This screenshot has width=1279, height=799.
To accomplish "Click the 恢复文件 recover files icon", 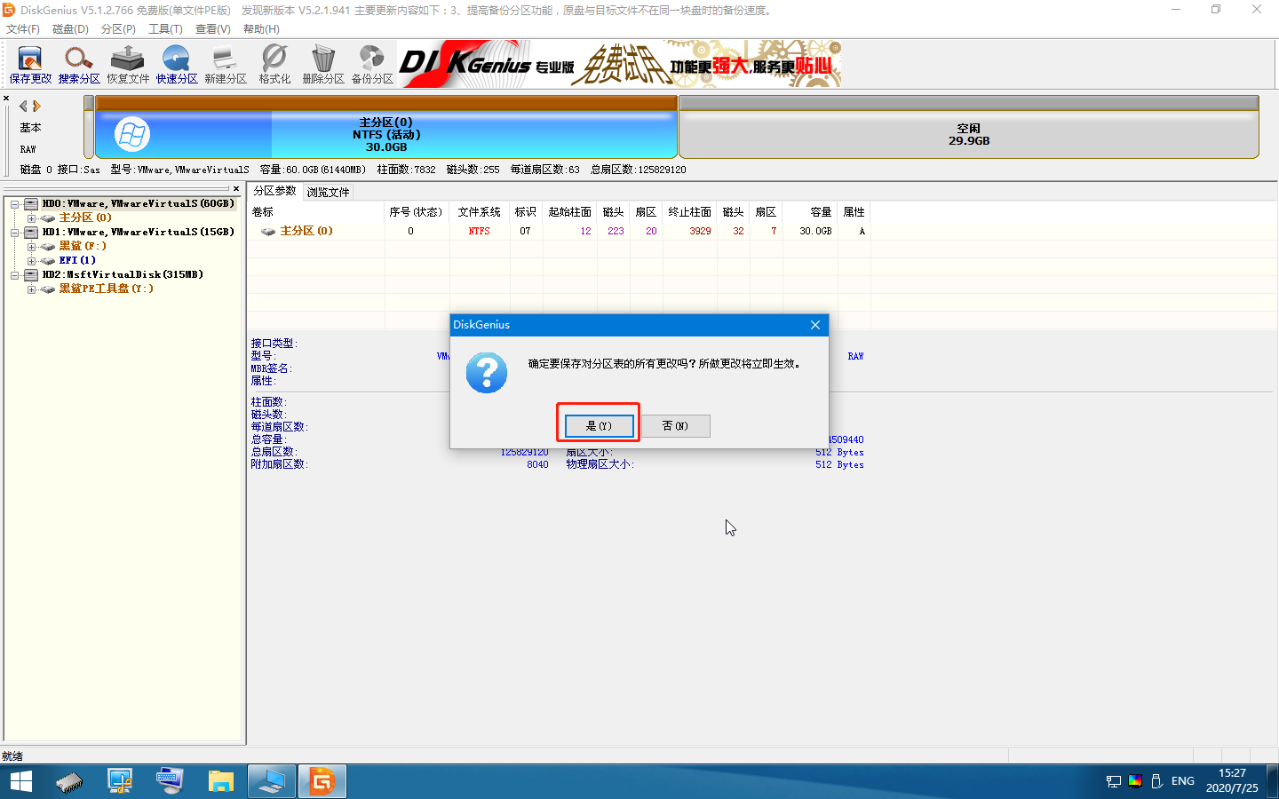I will [x=128, y=65].
